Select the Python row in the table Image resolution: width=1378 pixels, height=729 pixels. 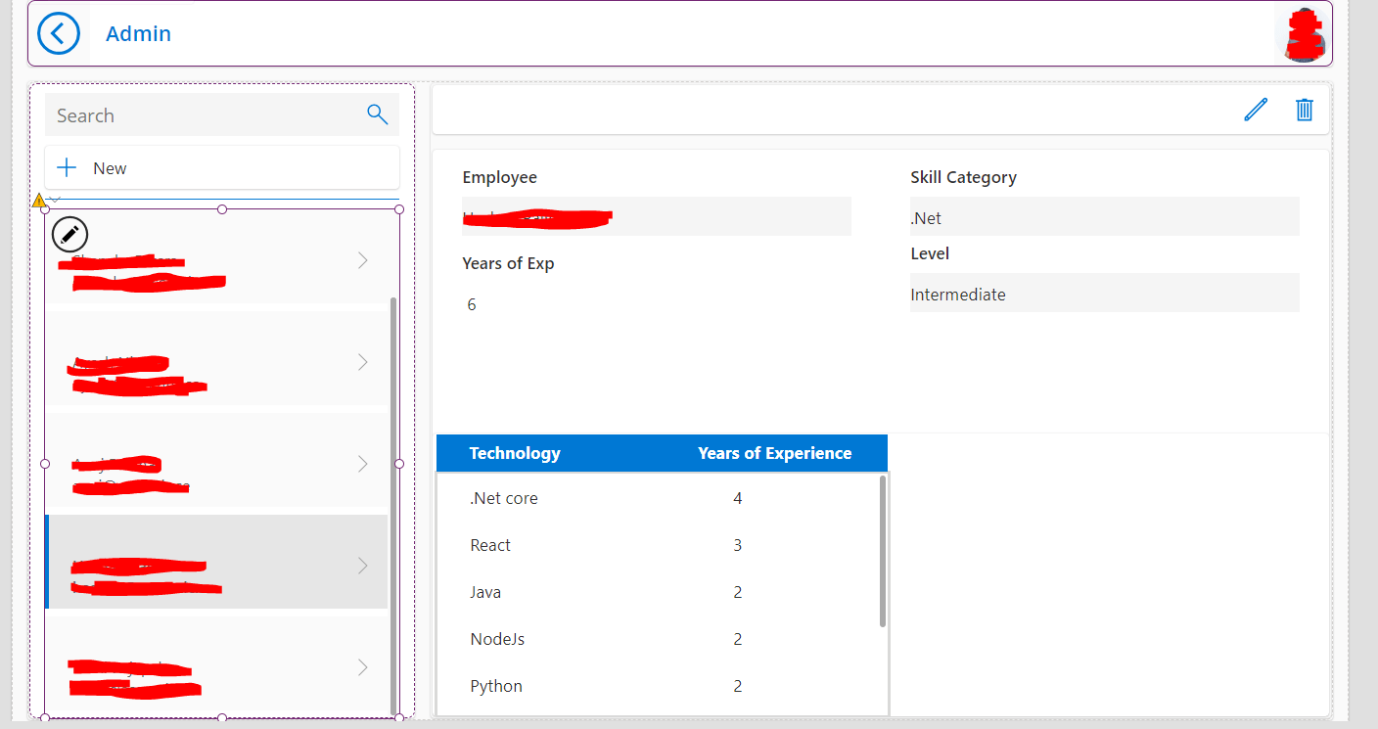coord(496,686)
